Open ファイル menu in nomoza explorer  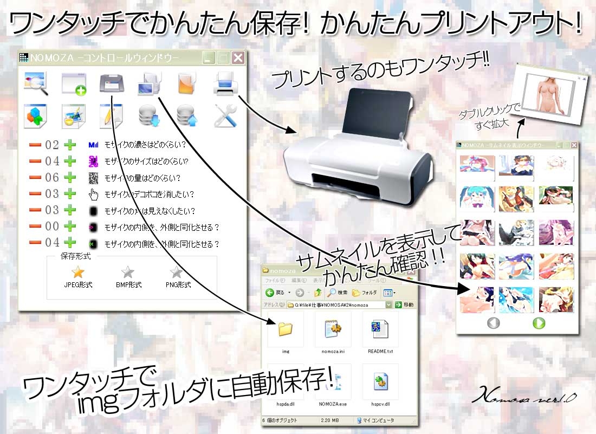click(x=275, y=281)
